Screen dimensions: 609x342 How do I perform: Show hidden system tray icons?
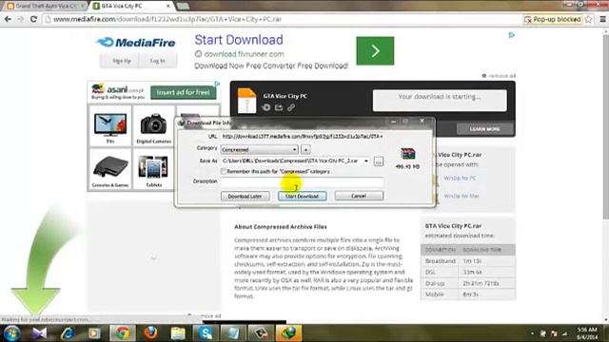point(532,333)
